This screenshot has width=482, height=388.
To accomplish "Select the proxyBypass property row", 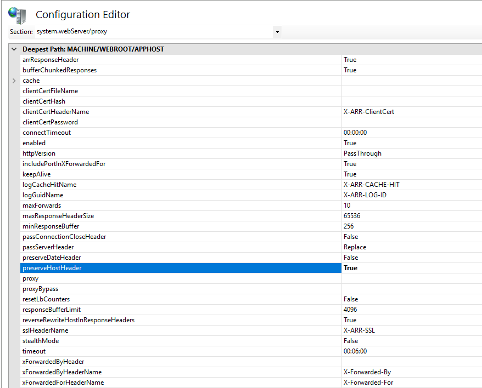I will (40, 289).
